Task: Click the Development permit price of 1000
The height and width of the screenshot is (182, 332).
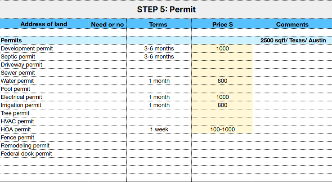Action: point(222,49)
